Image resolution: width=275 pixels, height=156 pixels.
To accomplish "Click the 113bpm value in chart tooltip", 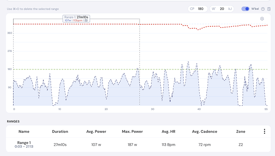I will pyautogui.click(x=78, y=20).
